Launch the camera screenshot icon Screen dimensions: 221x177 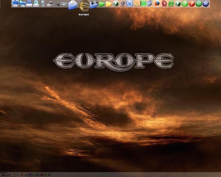[150, 3]
